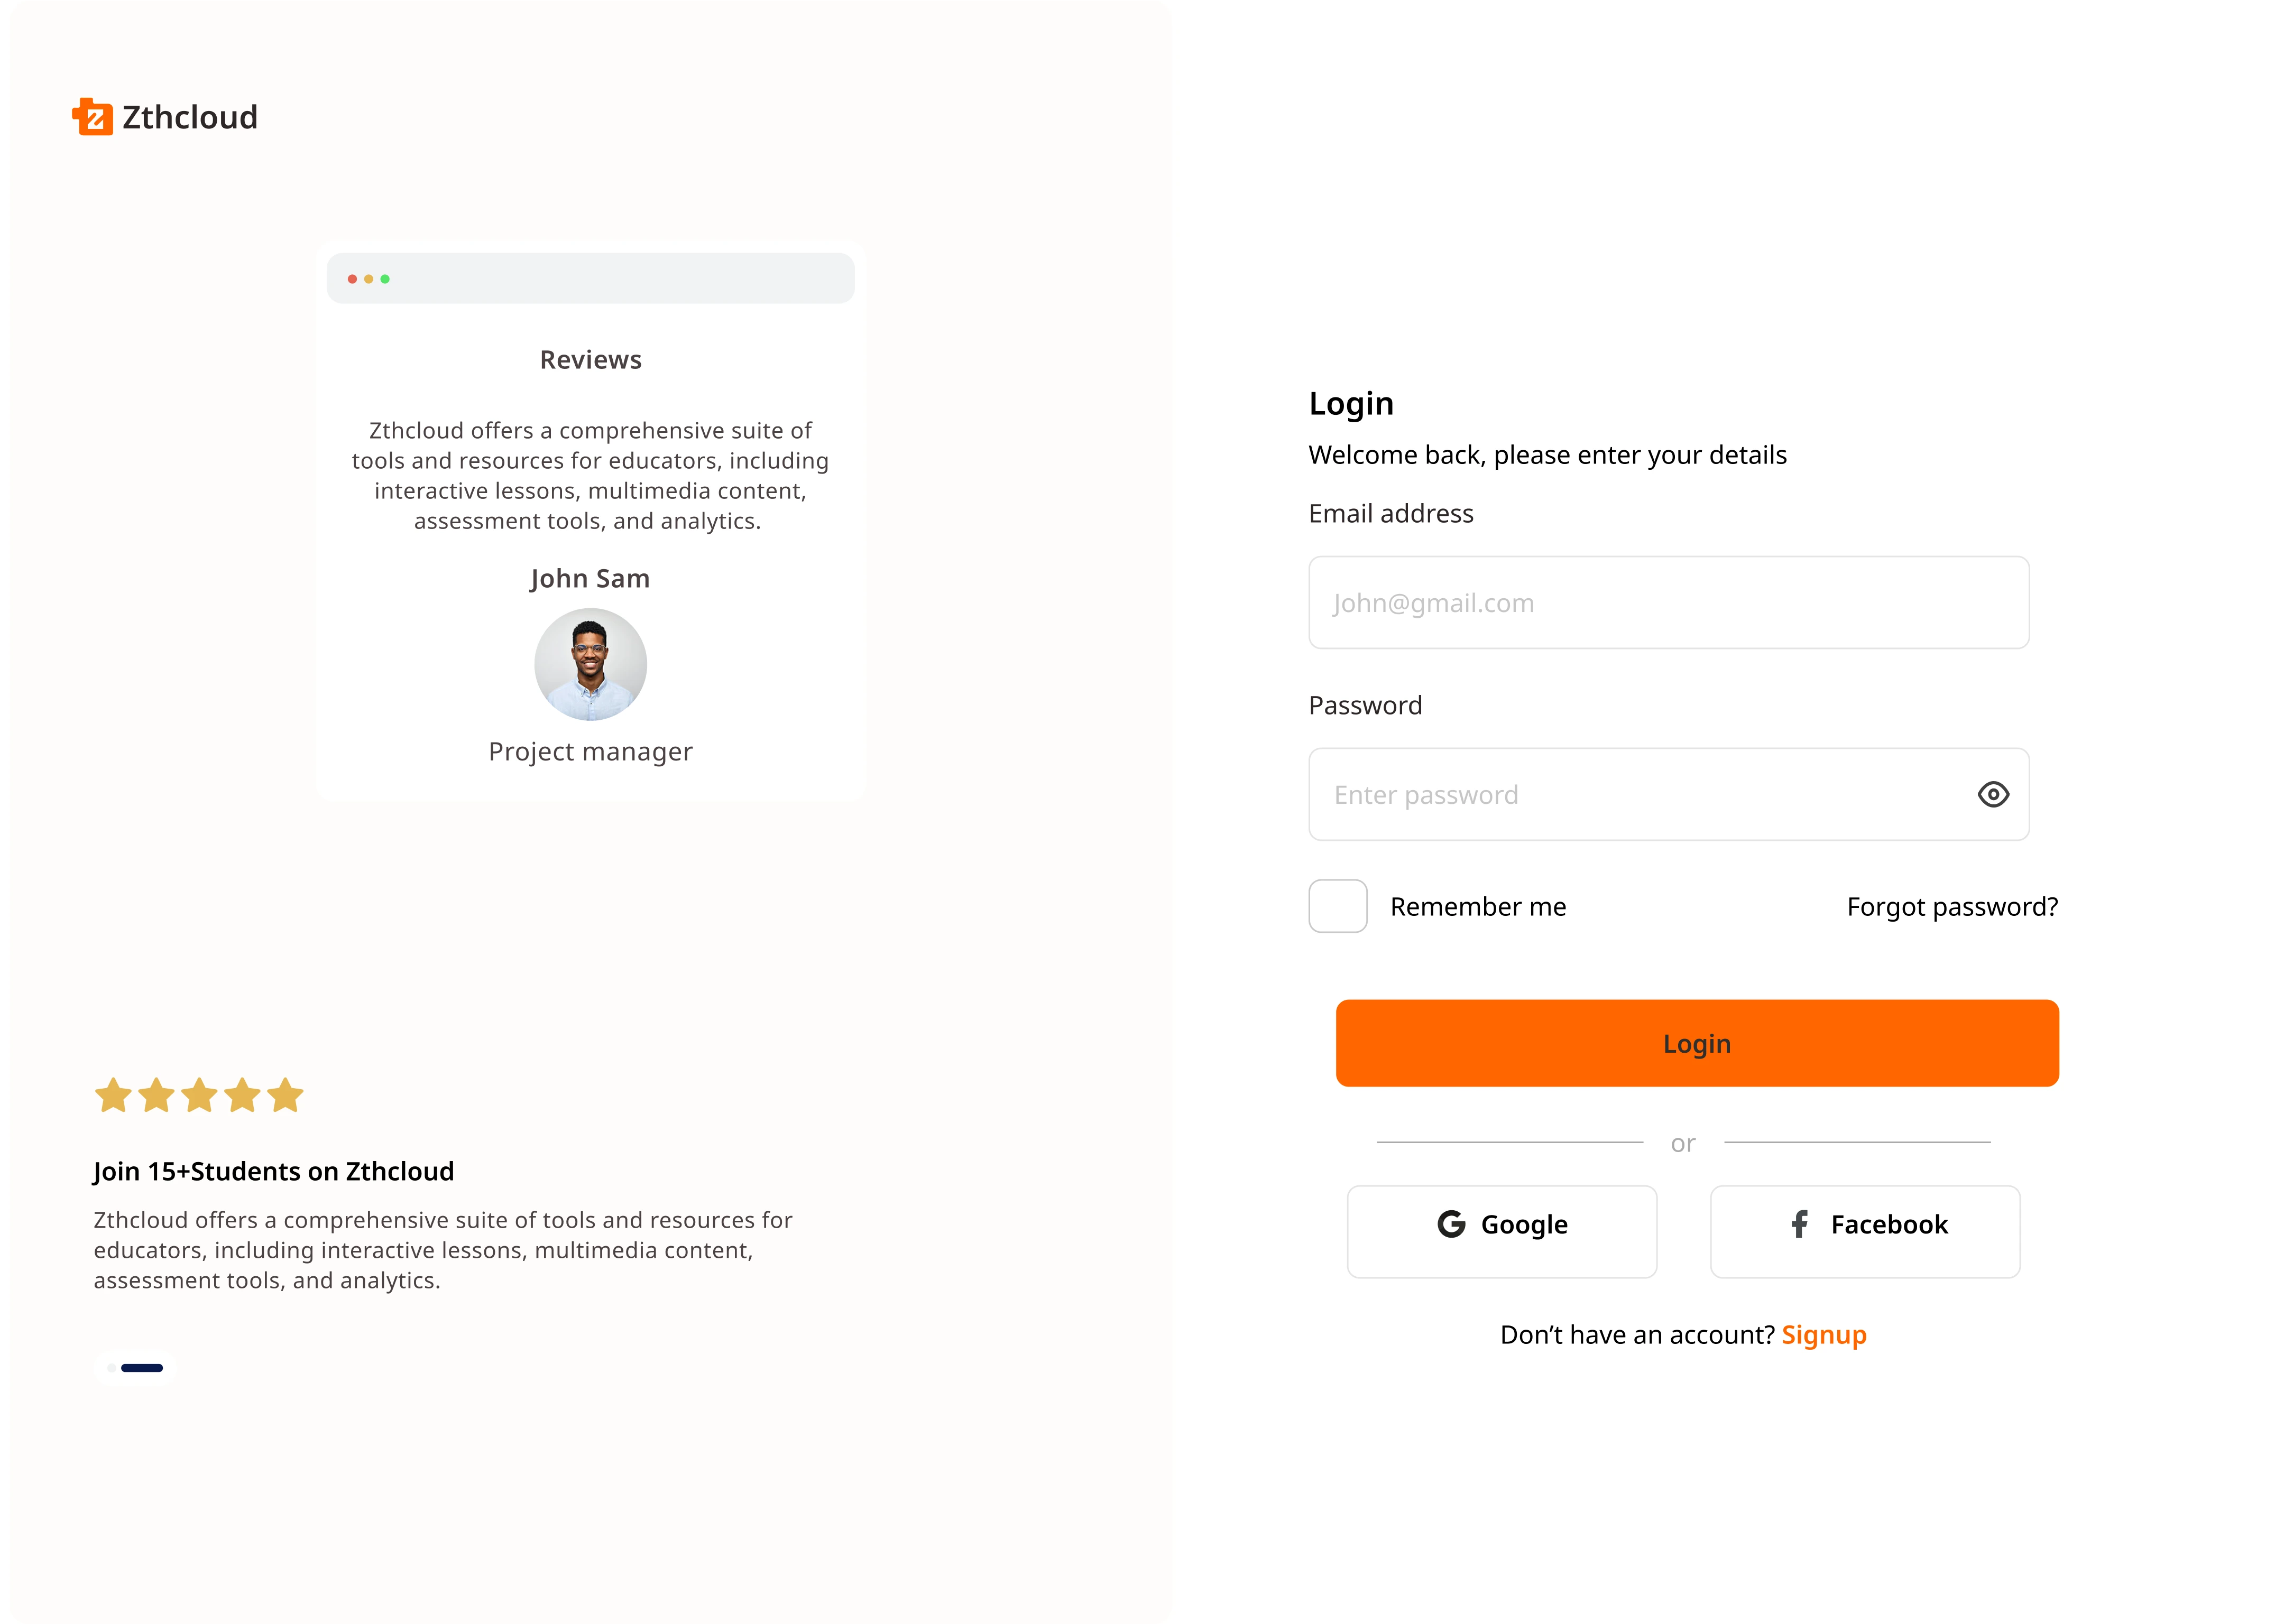Click the yellow dot in review card

click(368, 279)
